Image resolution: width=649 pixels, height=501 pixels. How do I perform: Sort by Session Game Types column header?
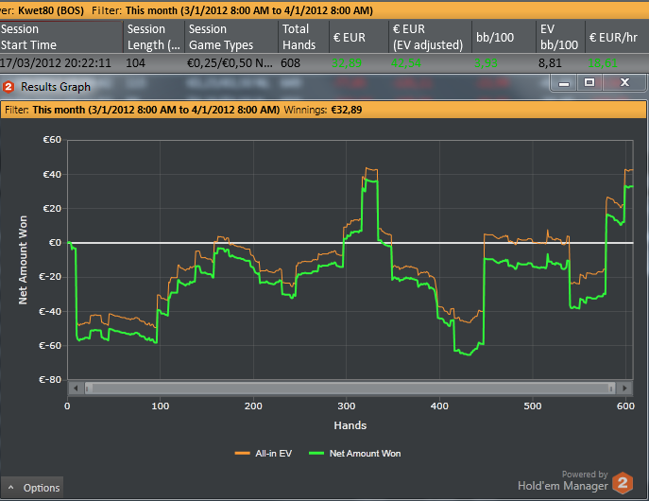coord(231,37)
